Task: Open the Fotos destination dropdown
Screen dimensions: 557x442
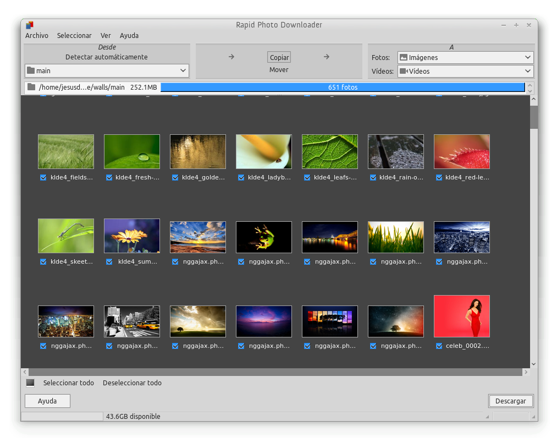Action: click(x=527, y=57)
